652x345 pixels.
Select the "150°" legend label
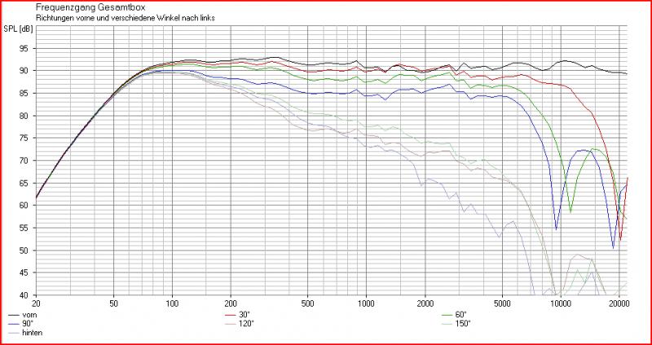tap(463, 324)
